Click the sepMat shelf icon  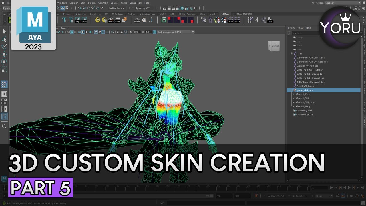111,20
